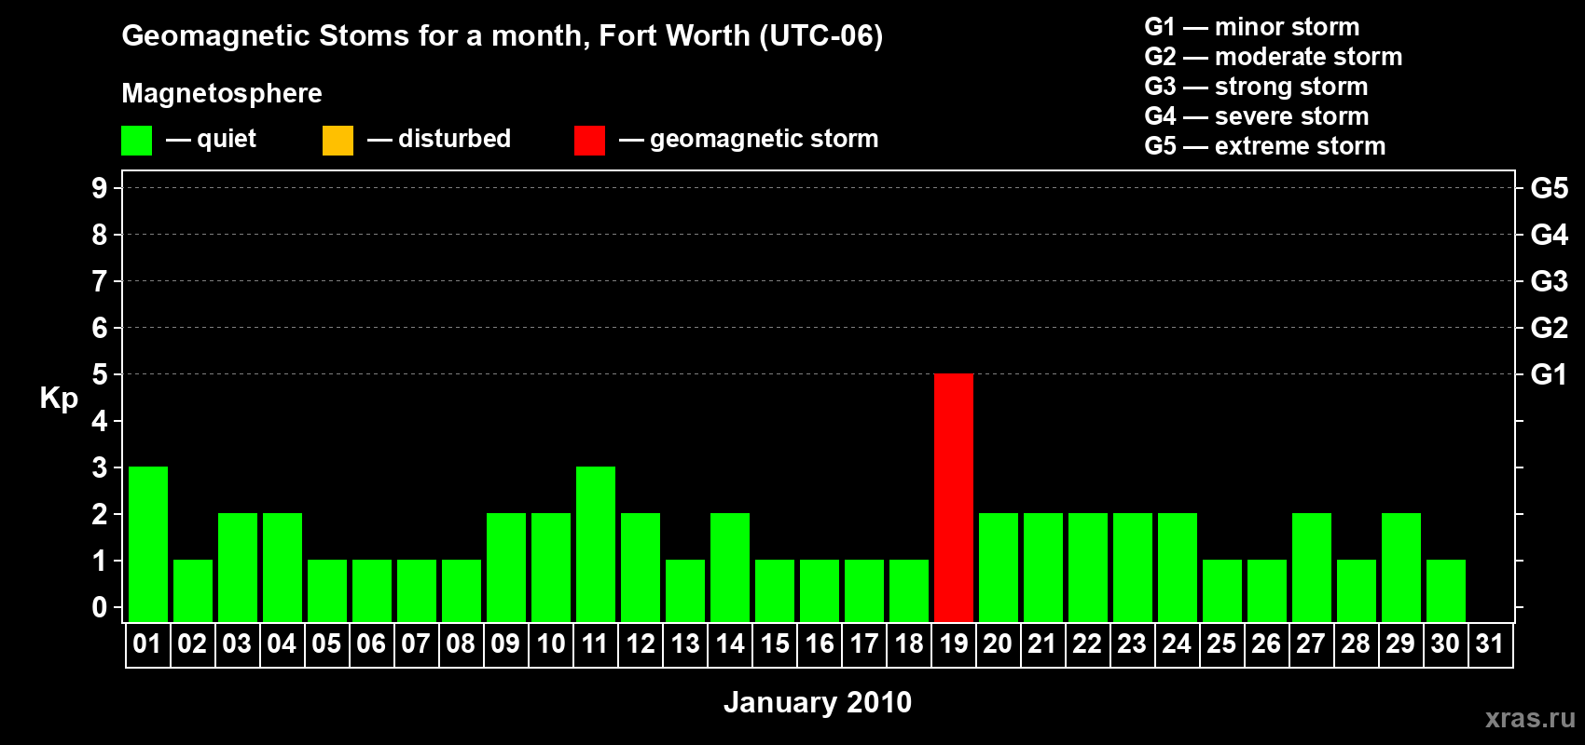
Task: Click the red geomagnetic storm legend swatch
Action: pyautogui.click(x=589, y=141)
